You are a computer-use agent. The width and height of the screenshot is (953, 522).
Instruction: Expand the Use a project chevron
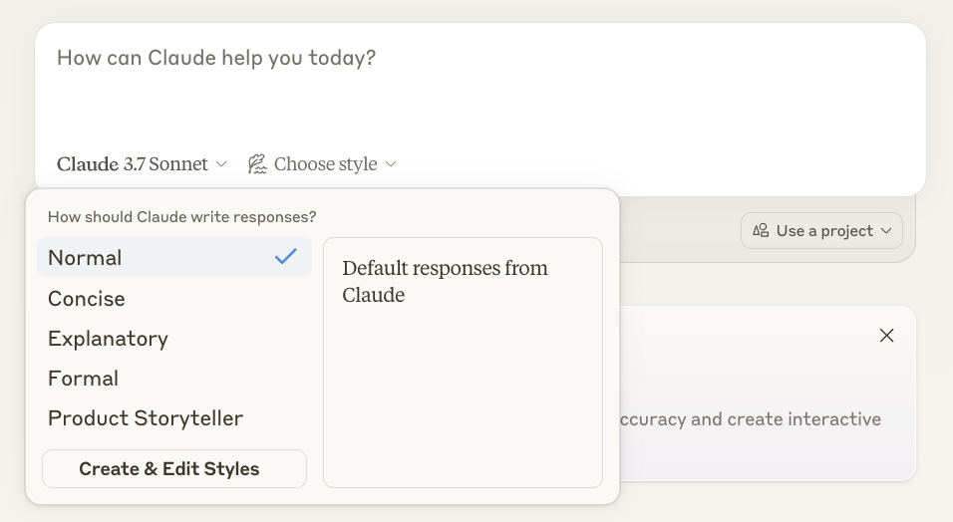tap(886, 231)
